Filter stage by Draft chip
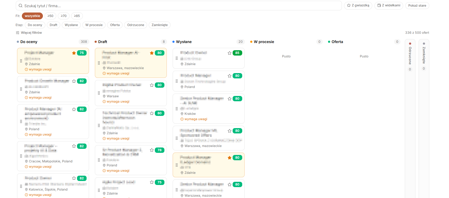 (x=53, y=25)
